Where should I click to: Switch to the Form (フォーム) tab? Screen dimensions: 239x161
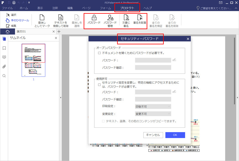coord(105,8)
